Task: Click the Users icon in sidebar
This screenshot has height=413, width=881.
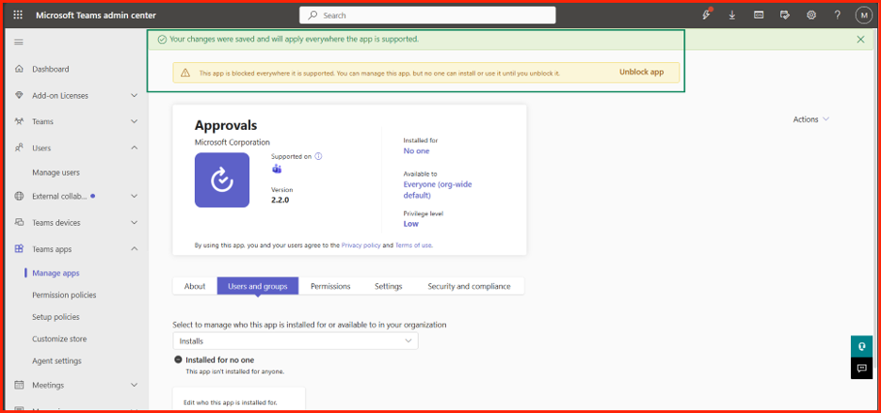Action: pos(19,148)
